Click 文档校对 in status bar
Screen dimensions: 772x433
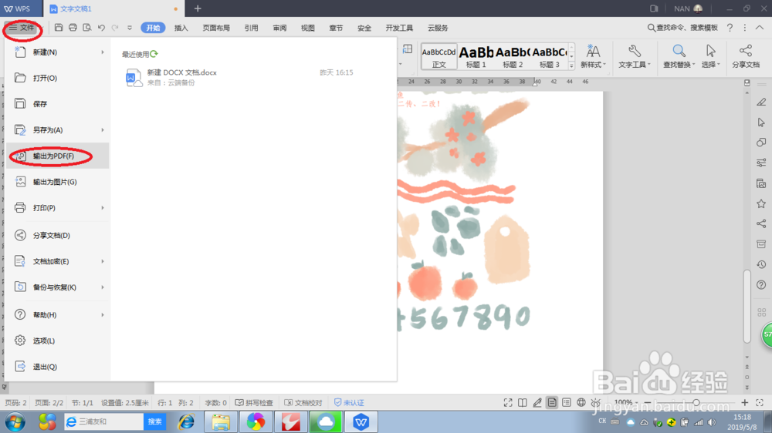point(303,402)
